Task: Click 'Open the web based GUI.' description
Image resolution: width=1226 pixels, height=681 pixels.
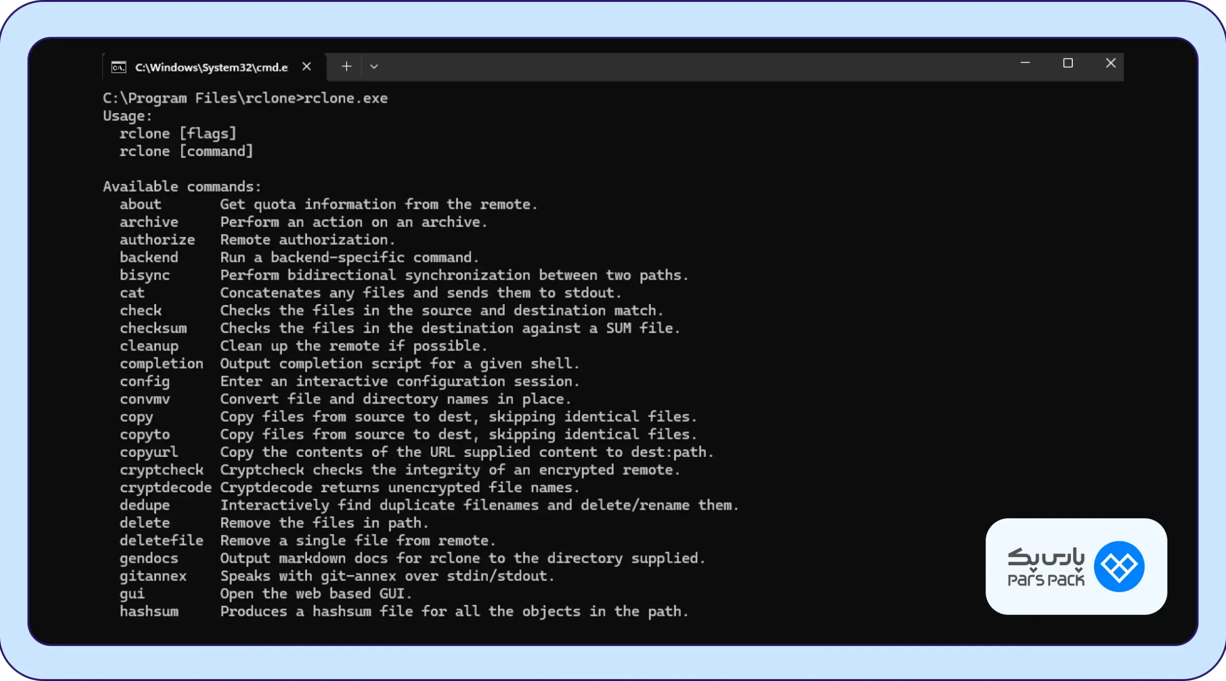Action: (x=316, y=594)
